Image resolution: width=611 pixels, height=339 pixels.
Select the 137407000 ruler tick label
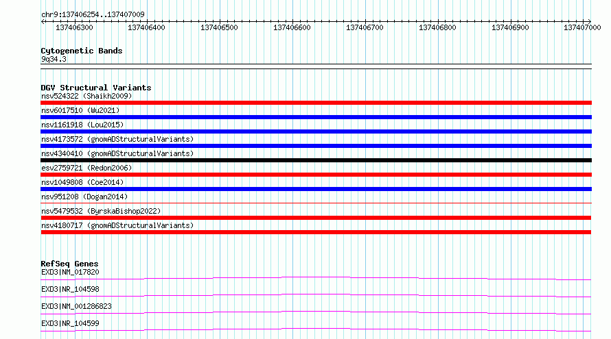point(582,27)
